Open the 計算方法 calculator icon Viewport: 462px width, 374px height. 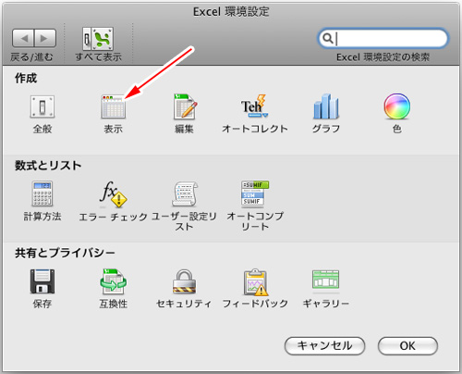[43, 193]
